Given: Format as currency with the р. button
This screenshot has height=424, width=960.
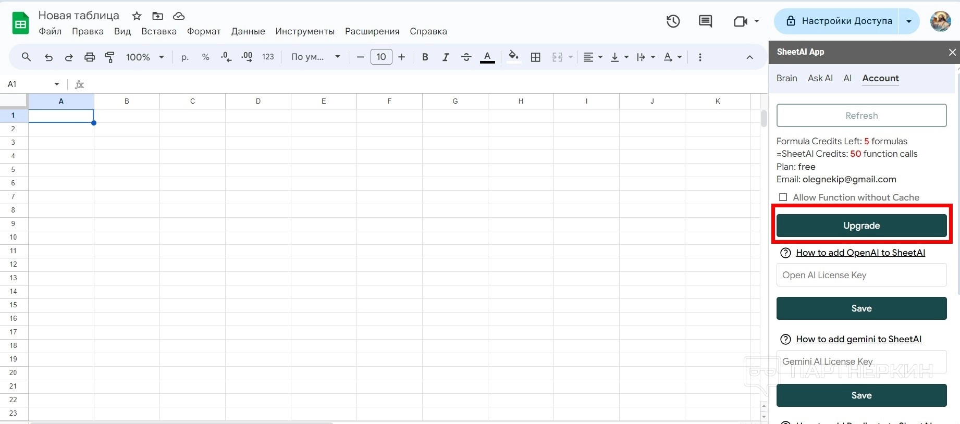Looking at the screenshot, I should [x=185, y=57].
